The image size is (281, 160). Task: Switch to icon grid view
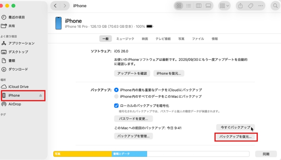179,6
